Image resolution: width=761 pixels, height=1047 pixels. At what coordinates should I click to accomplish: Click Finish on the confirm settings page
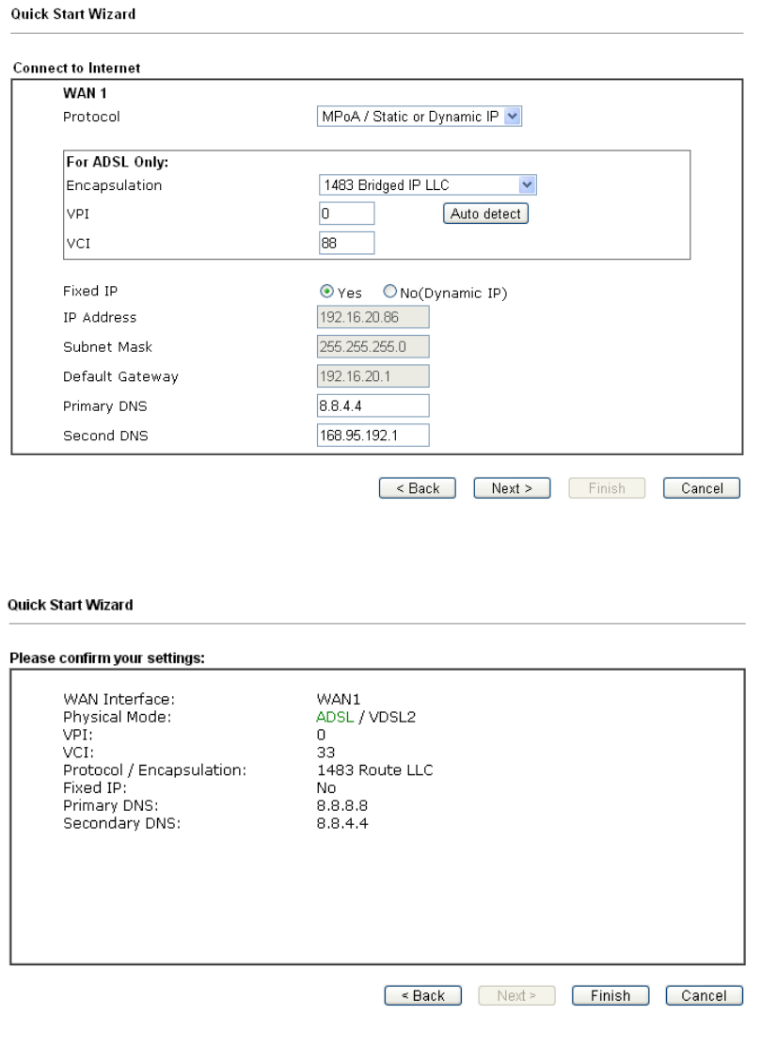click(x=610, y=995)
